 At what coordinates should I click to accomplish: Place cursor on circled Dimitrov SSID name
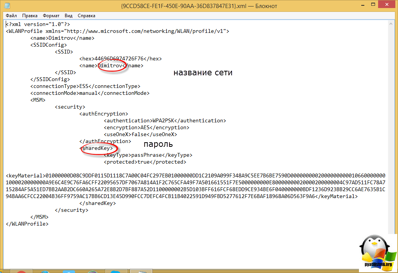111,66
